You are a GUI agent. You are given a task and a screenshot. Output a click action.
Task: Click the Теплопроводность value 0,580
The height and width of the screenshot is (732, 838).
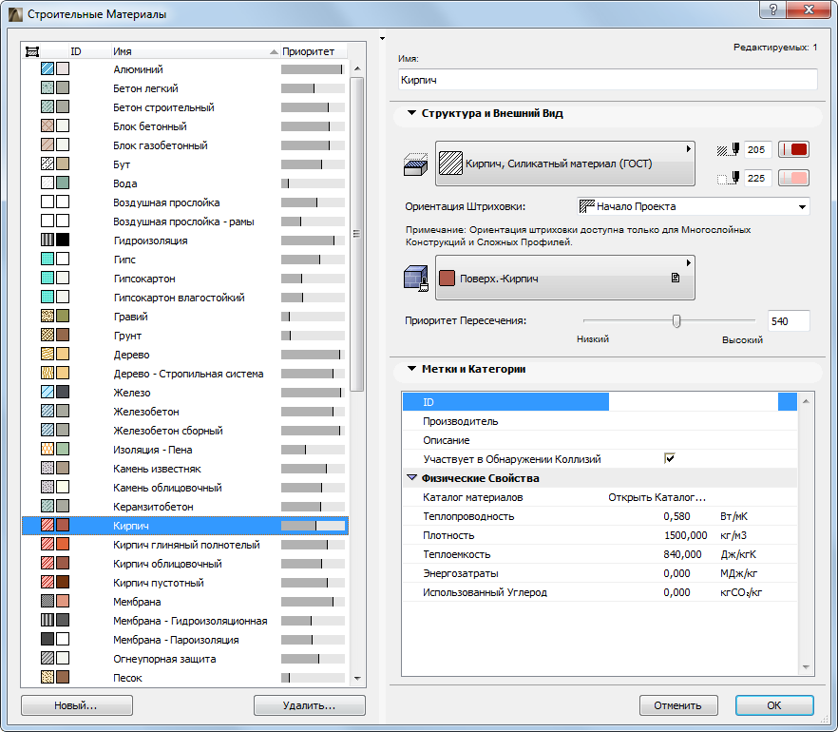(676, 516)
